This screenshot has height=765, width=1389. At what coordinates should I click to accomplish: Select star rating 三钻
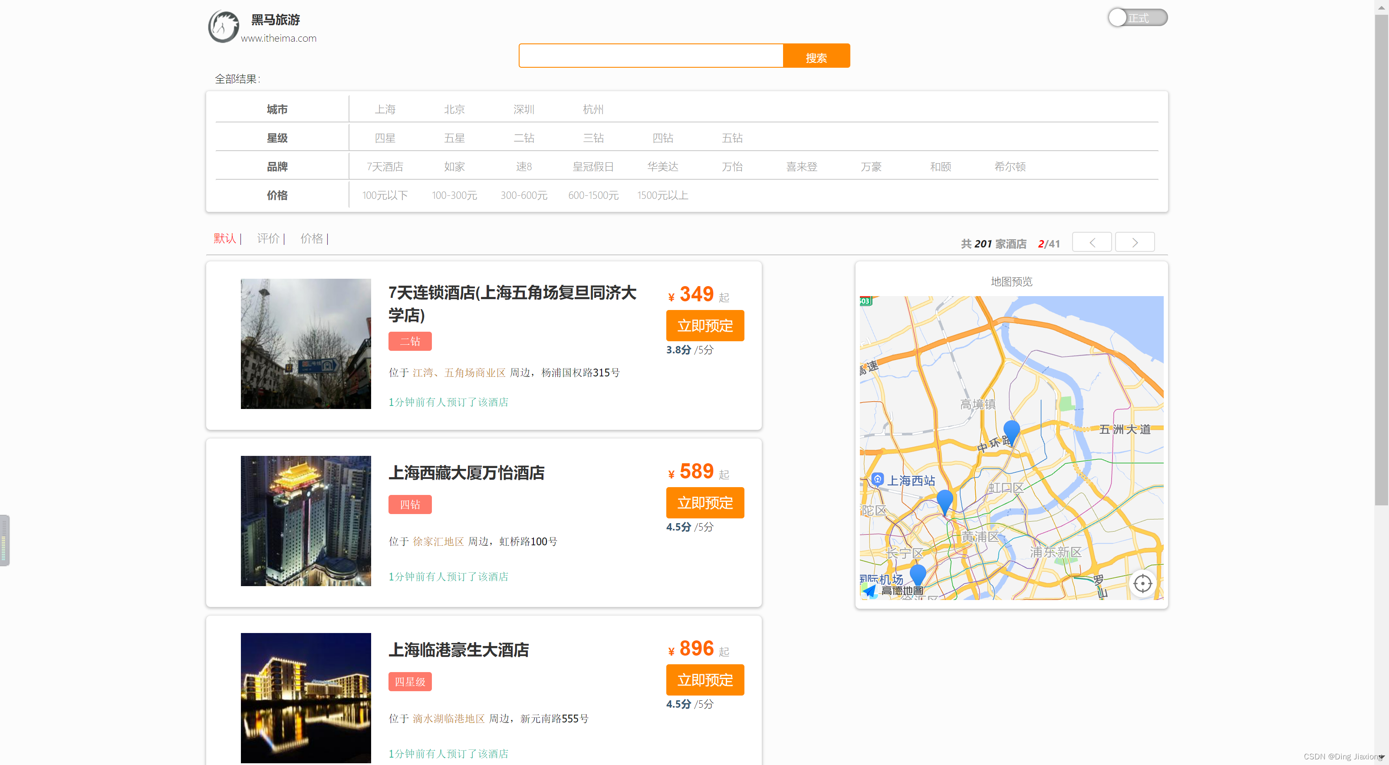[x=593, y=138]
